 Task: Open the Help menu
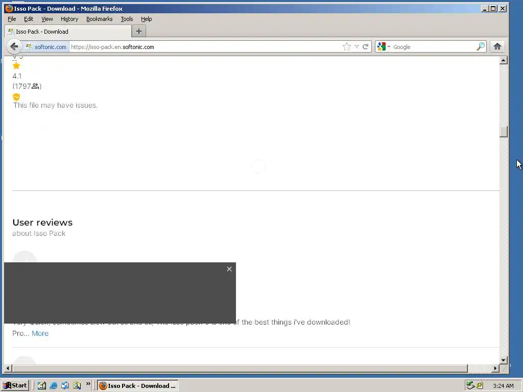[147, 19]
